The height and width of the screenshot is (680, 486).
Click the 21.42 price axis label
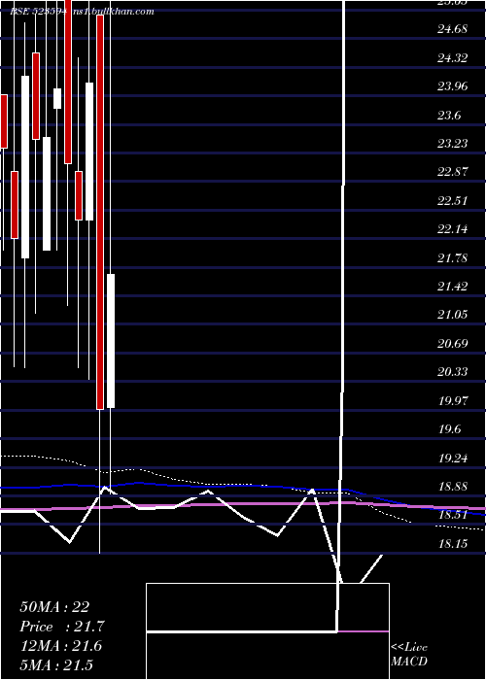point(452,286)
